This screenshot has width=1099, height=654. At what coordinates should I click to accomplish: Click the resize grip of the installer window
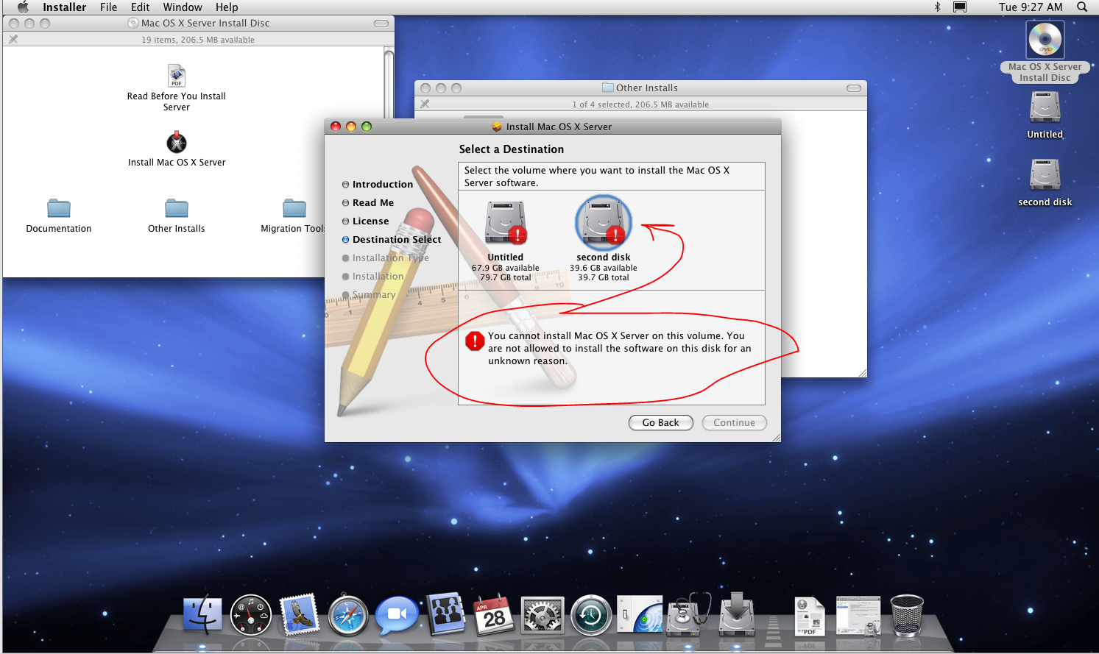point(776,437)
